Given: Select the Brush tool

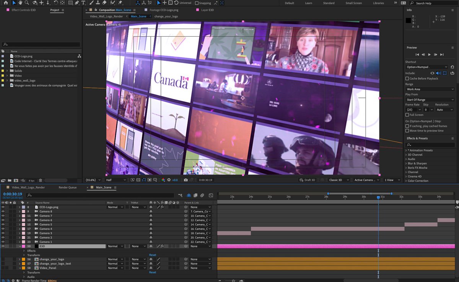Looking at the screenshot, I should pos(91,3).
